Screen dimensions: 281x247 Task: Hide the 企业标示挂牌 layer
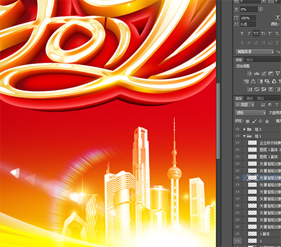238,143
